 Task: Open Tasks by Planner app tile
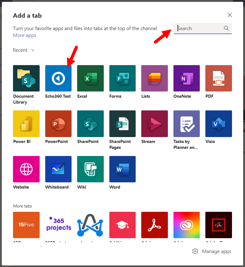click(186, 124)
